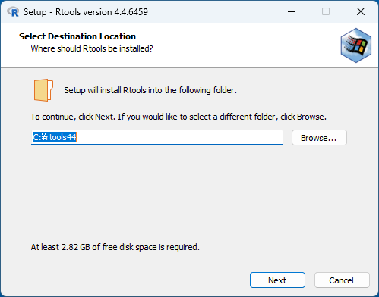Click the 2.82 GB disk space notice
Image resolution: width=379 pixels, height=297 pixels.
tap(115, 247)
